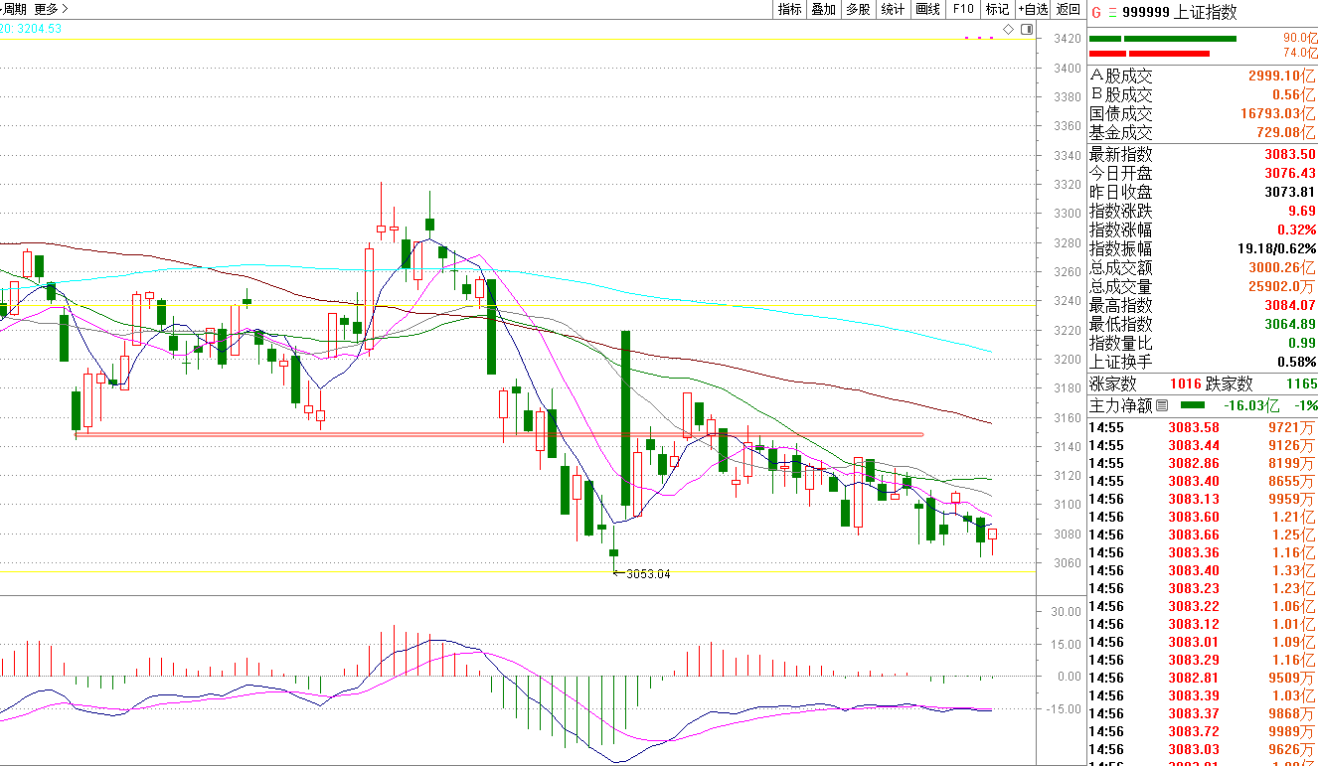Click the diamond icon above the price scale
Screen dimensions: 1318x766
click(x=1009, y=30)
